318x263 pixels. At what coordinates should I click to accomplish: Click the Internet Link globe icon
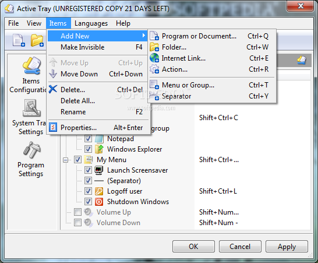pyautogui.click(x=154, y=58)
